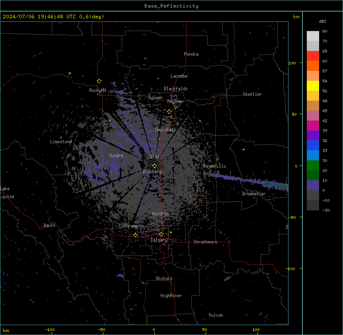The image size is (343, 335).
Task: Select the ThreeHills label
Action: 214,166
